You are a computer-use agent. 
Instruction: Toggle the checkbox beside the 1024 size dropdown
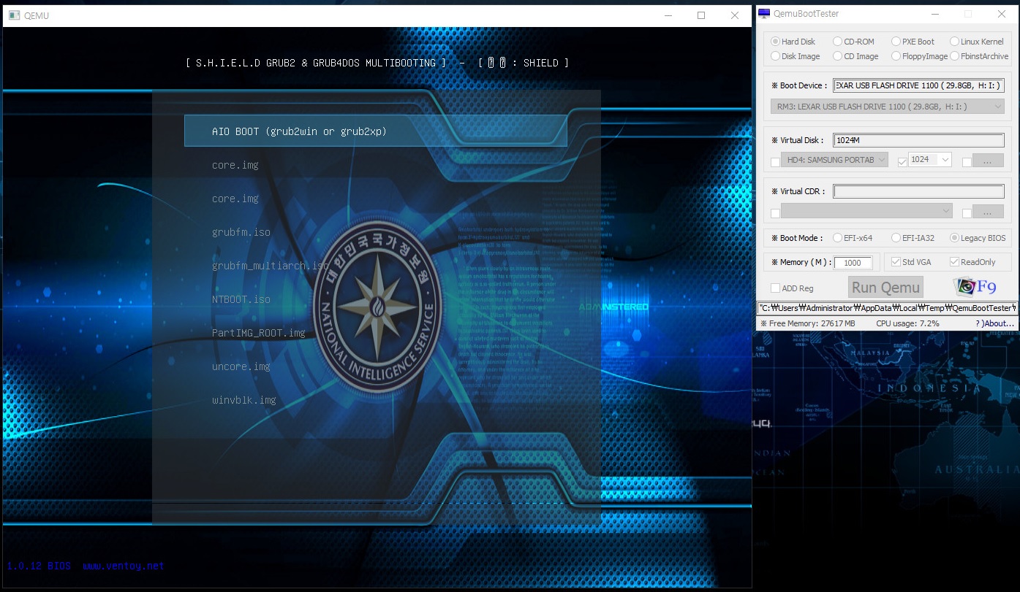(x=902, y=162)
